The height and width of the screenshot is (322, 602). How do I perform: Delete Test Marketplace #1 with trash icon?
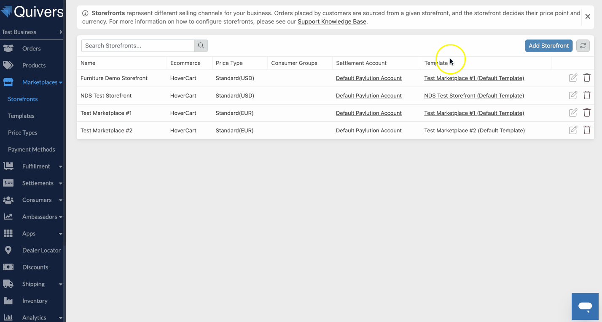point(587,113)
